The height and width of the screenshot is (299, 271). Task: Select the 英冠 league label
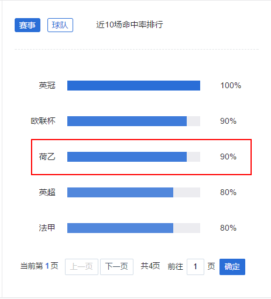[47, 85]
